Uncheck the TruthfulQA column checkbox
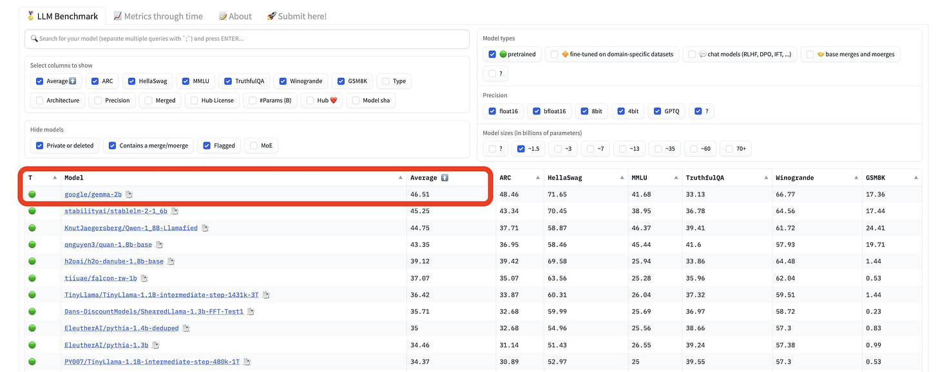 [229, 81]
